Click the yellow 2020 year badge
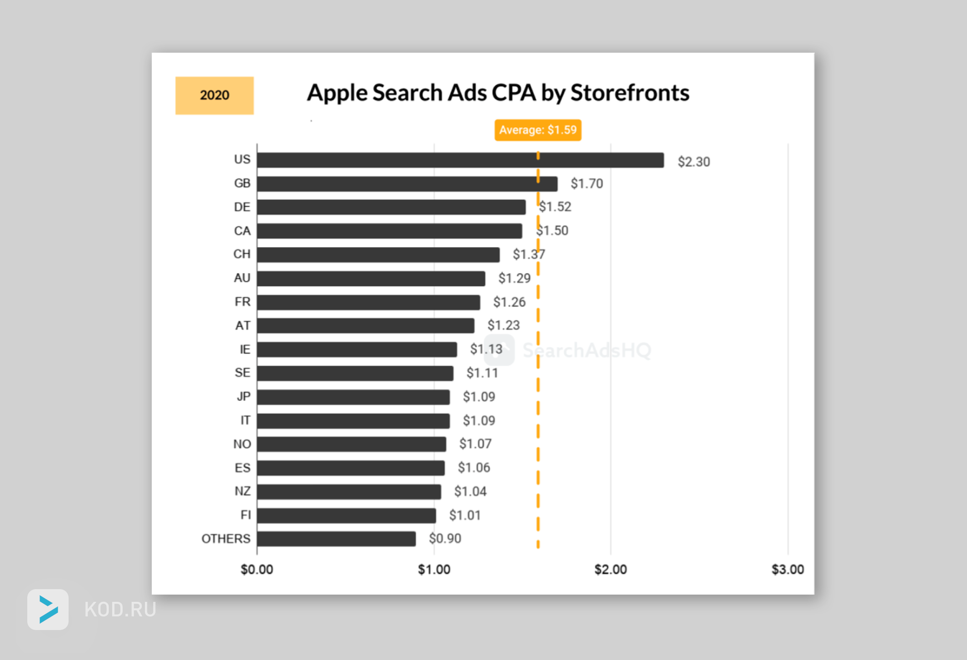Screen dimensions: 967x660 [x=214, y=95]
